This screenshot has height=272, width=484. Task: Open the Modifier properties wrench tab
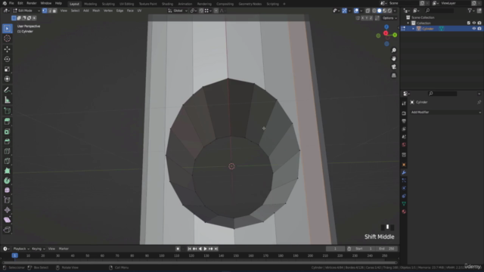[404, 173]
